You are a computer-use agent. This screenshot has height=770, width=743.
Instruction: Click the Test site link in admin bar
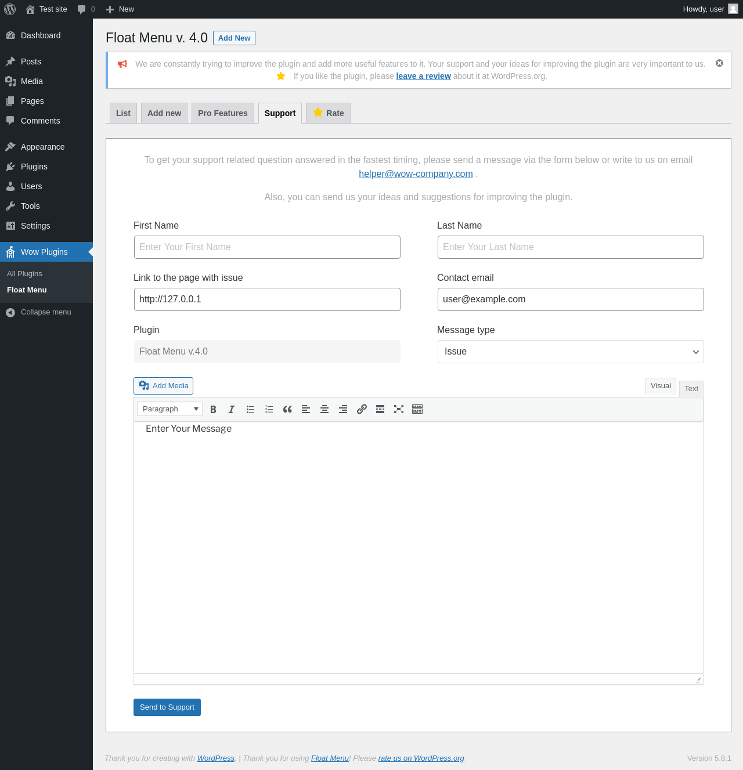coord(46,9)
